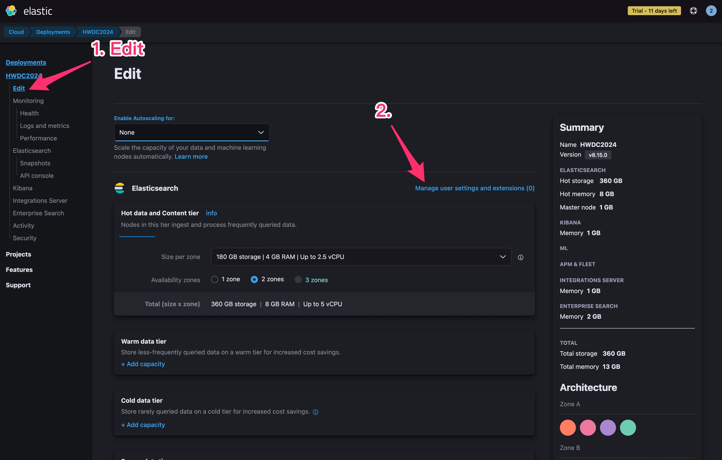The width and height of the screenshot is (722, 460).
Task: Click the Total memory 13 GB value
Action: pyautogui.click(x=611, y=367)
